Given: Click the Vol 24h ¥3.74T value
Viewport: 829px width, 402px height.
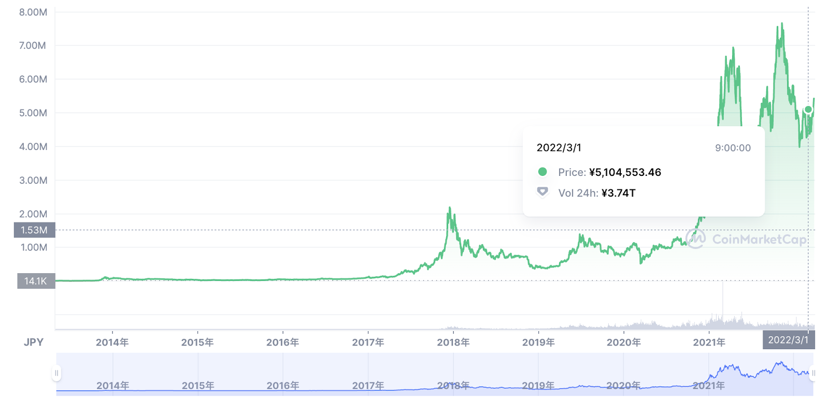Looking at the screenshot, I should [618, 193].
